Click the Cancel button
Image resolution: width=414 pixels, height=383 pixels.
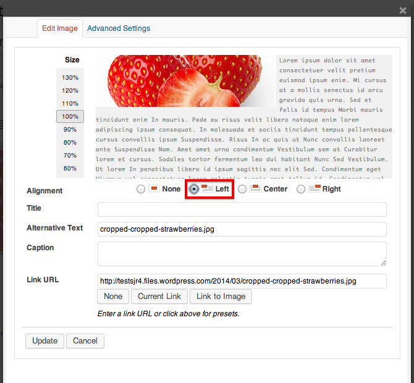click(85, 341)
